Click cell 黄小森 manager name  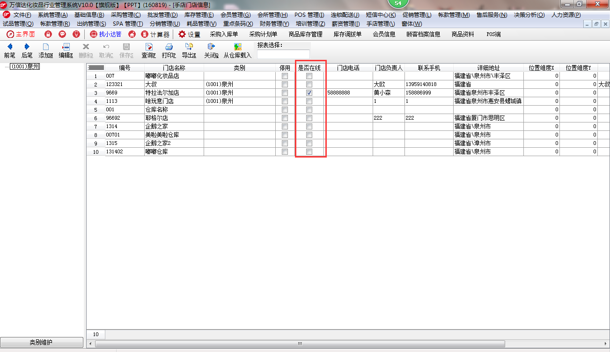point(389,93)
